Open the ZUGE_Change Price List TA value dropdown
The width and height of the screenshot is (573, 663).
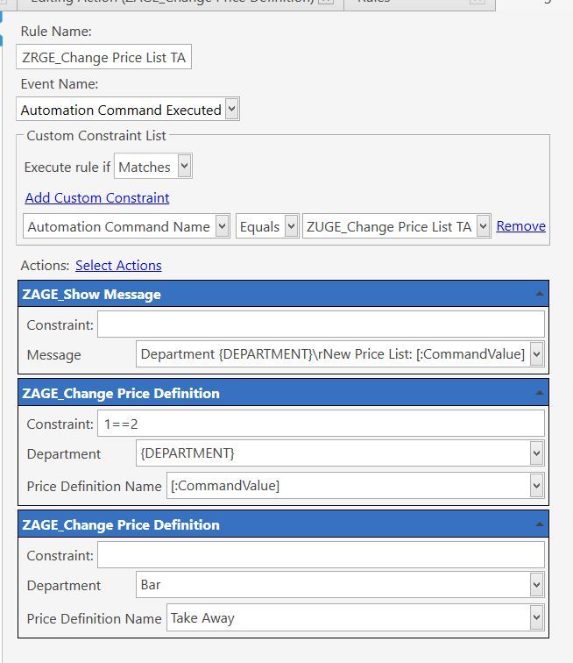[483, 226]
